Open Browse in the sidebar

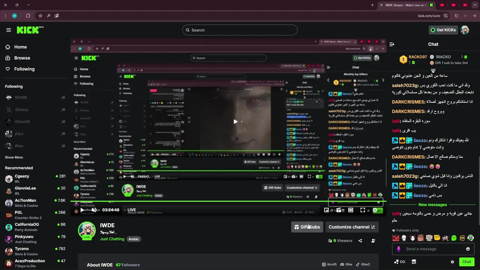(18, 58)
